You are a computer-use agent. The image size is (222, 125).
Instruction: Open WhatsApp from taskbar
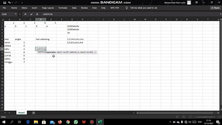(x=76, y=122)
